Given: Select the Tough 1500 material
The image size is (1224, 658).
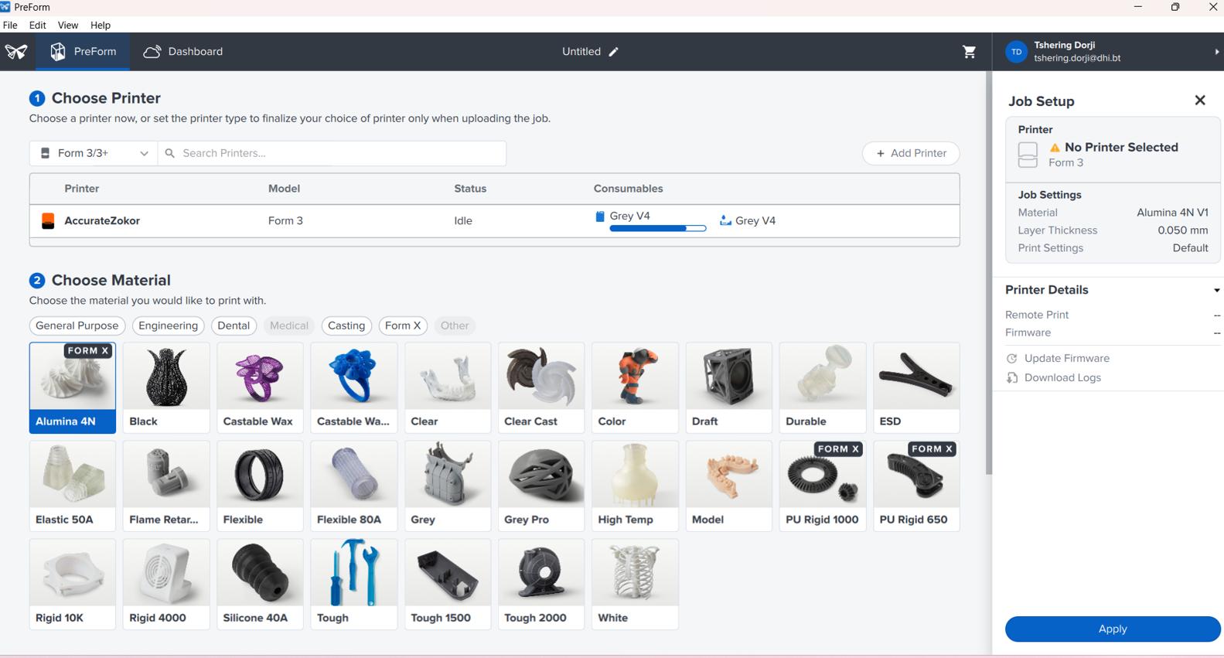Looking at the screenshot, I should (448, 584).
